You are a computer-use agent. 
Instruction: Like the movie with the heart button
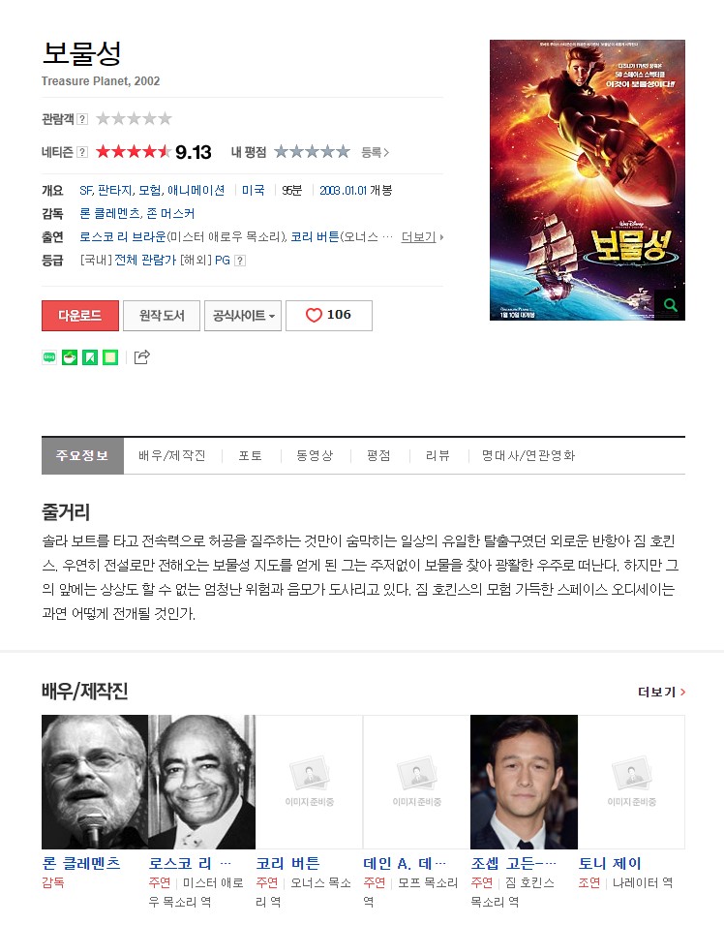(329, 315)
